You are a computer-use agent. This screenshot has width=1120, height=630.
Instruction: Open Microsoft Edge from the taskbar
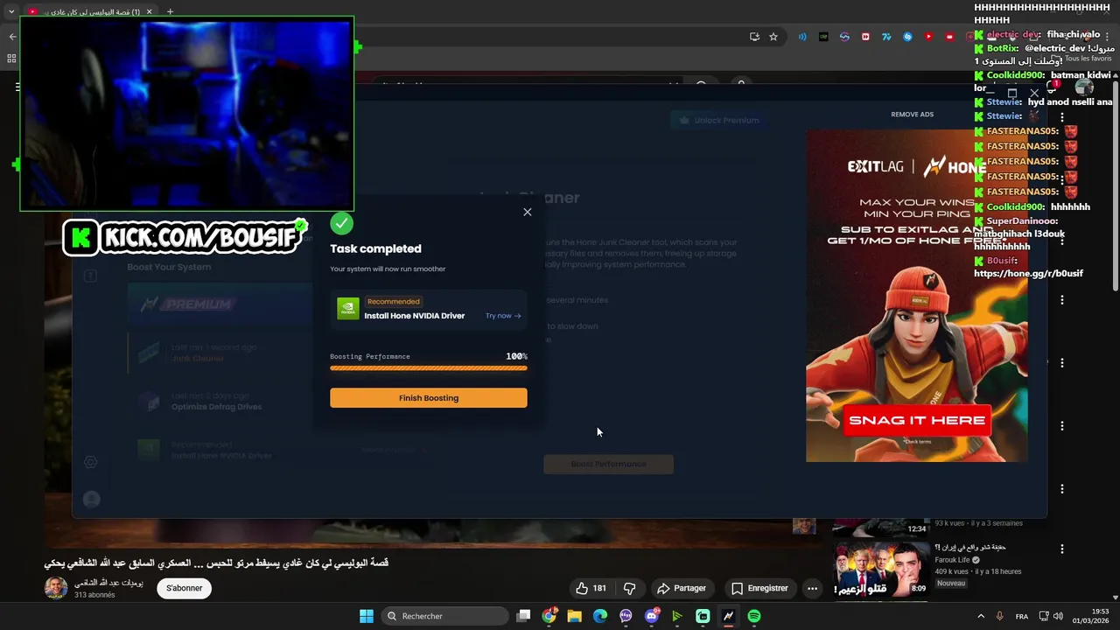(x=600, y=616)
